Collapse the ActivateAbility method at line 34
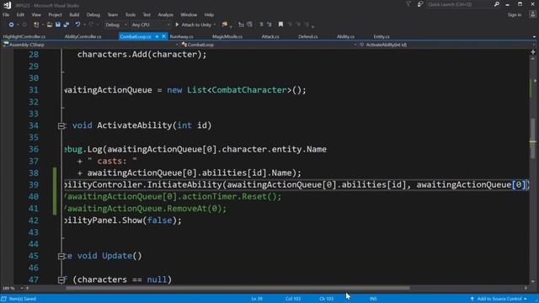This screenshot has width=539, height=303. tap(61, 126)
